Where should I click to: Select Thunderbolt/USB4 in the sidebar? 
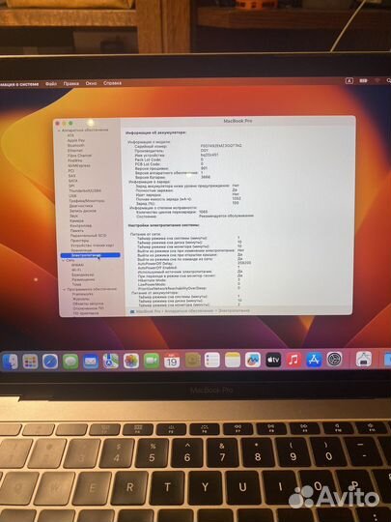point(85,190)
